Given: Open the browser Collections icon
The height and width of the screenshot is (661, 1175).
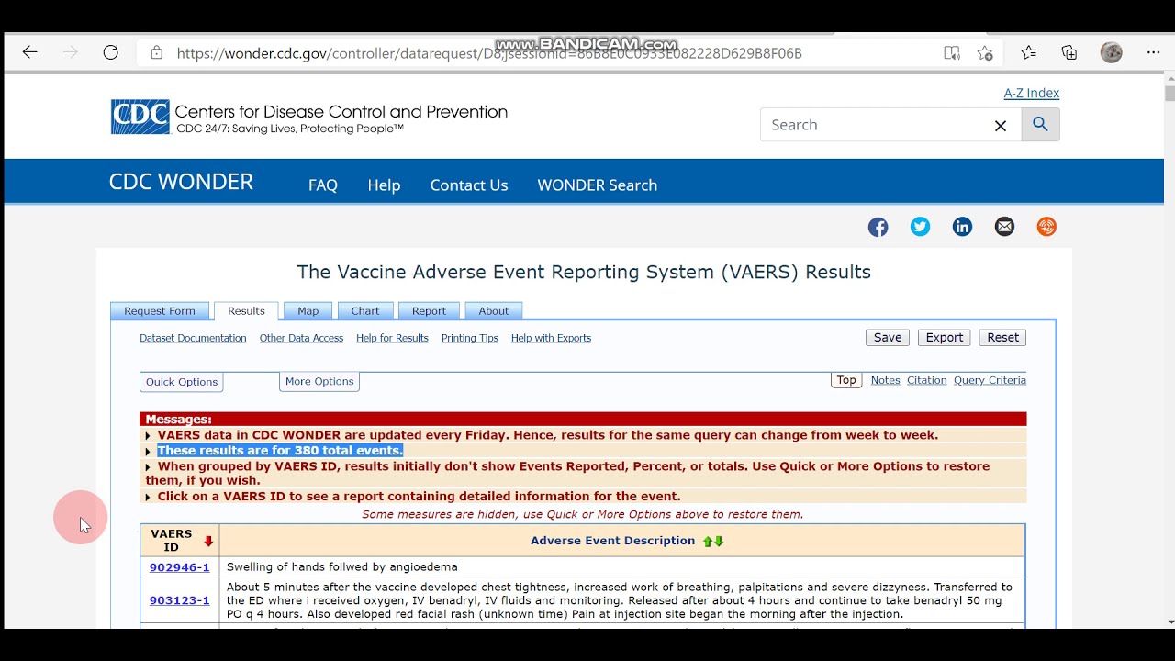Looking at the screenshot, I should click(1069, 53).
